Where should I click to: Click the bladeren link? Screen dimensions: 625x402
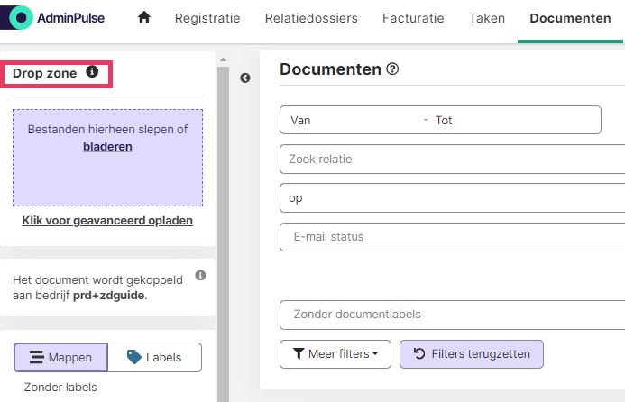point(107,147)
